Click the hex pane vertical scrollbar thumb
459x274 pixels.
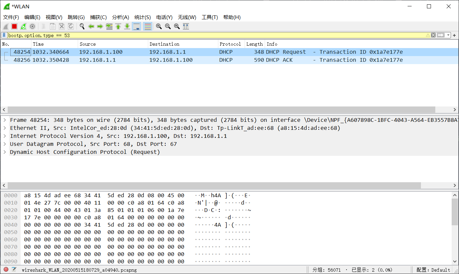455,212
